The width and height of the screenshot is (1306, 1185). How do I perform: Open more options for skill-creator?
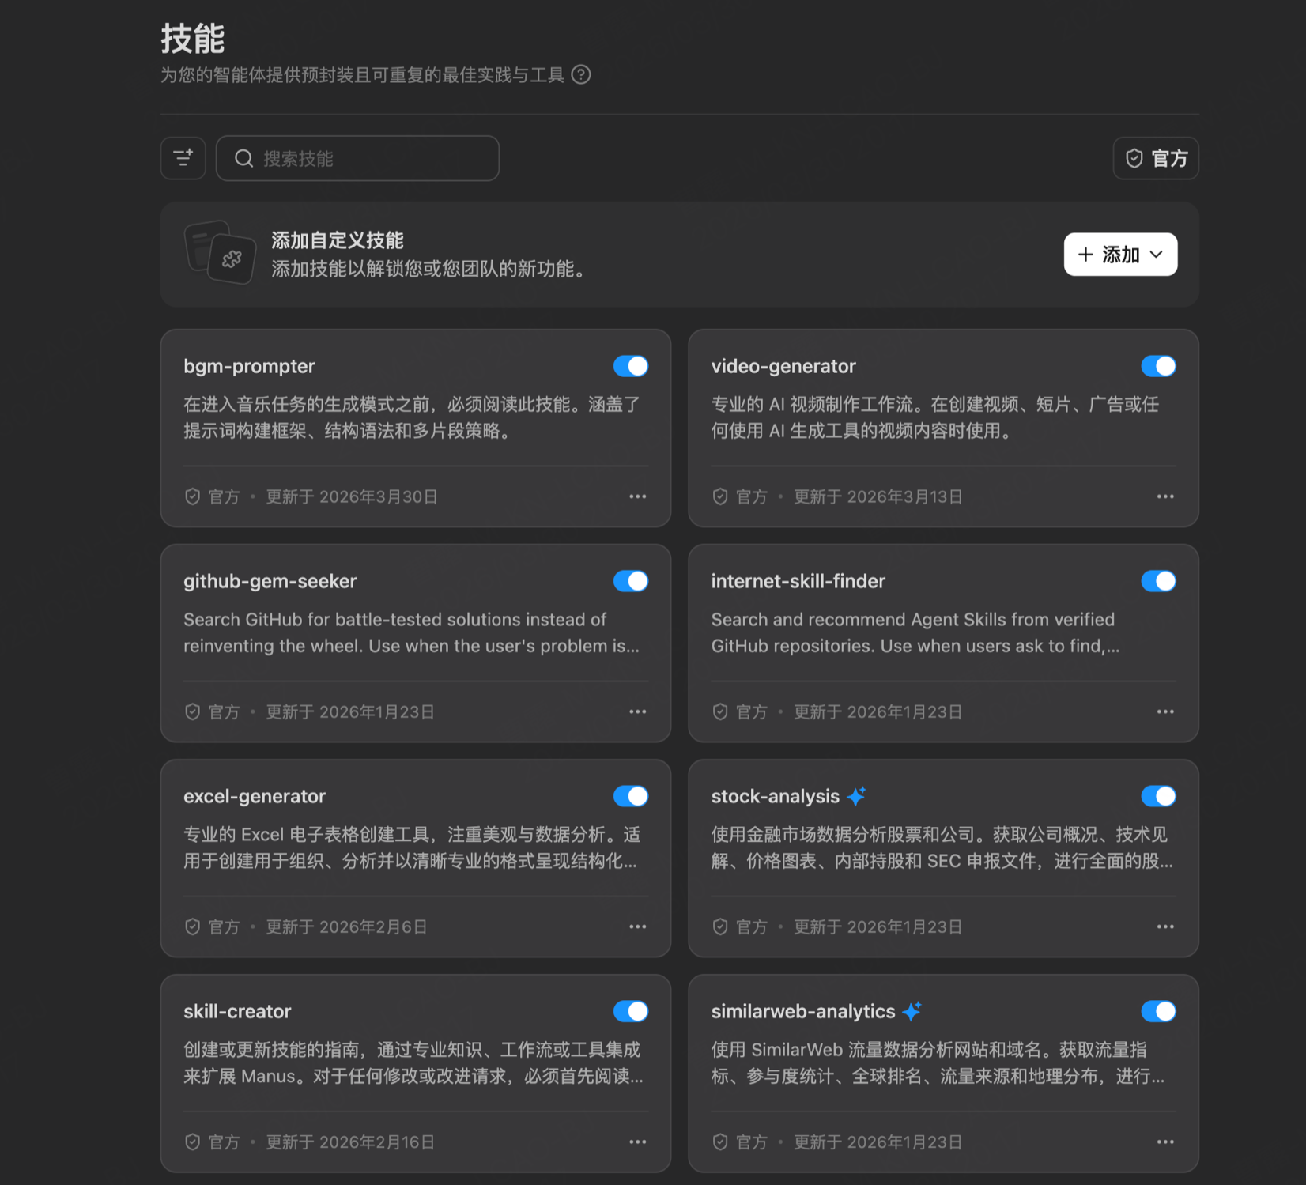pos(637,1142)
